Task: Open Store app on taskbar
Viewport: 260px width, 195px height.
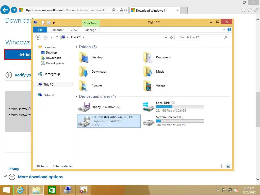Action: (52, 190)
